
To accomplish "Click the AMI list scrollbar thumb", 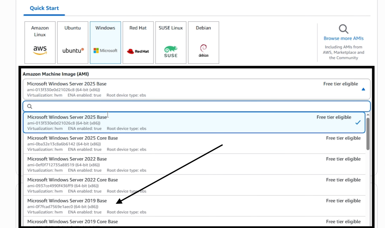I will click(x=368, y=134).
